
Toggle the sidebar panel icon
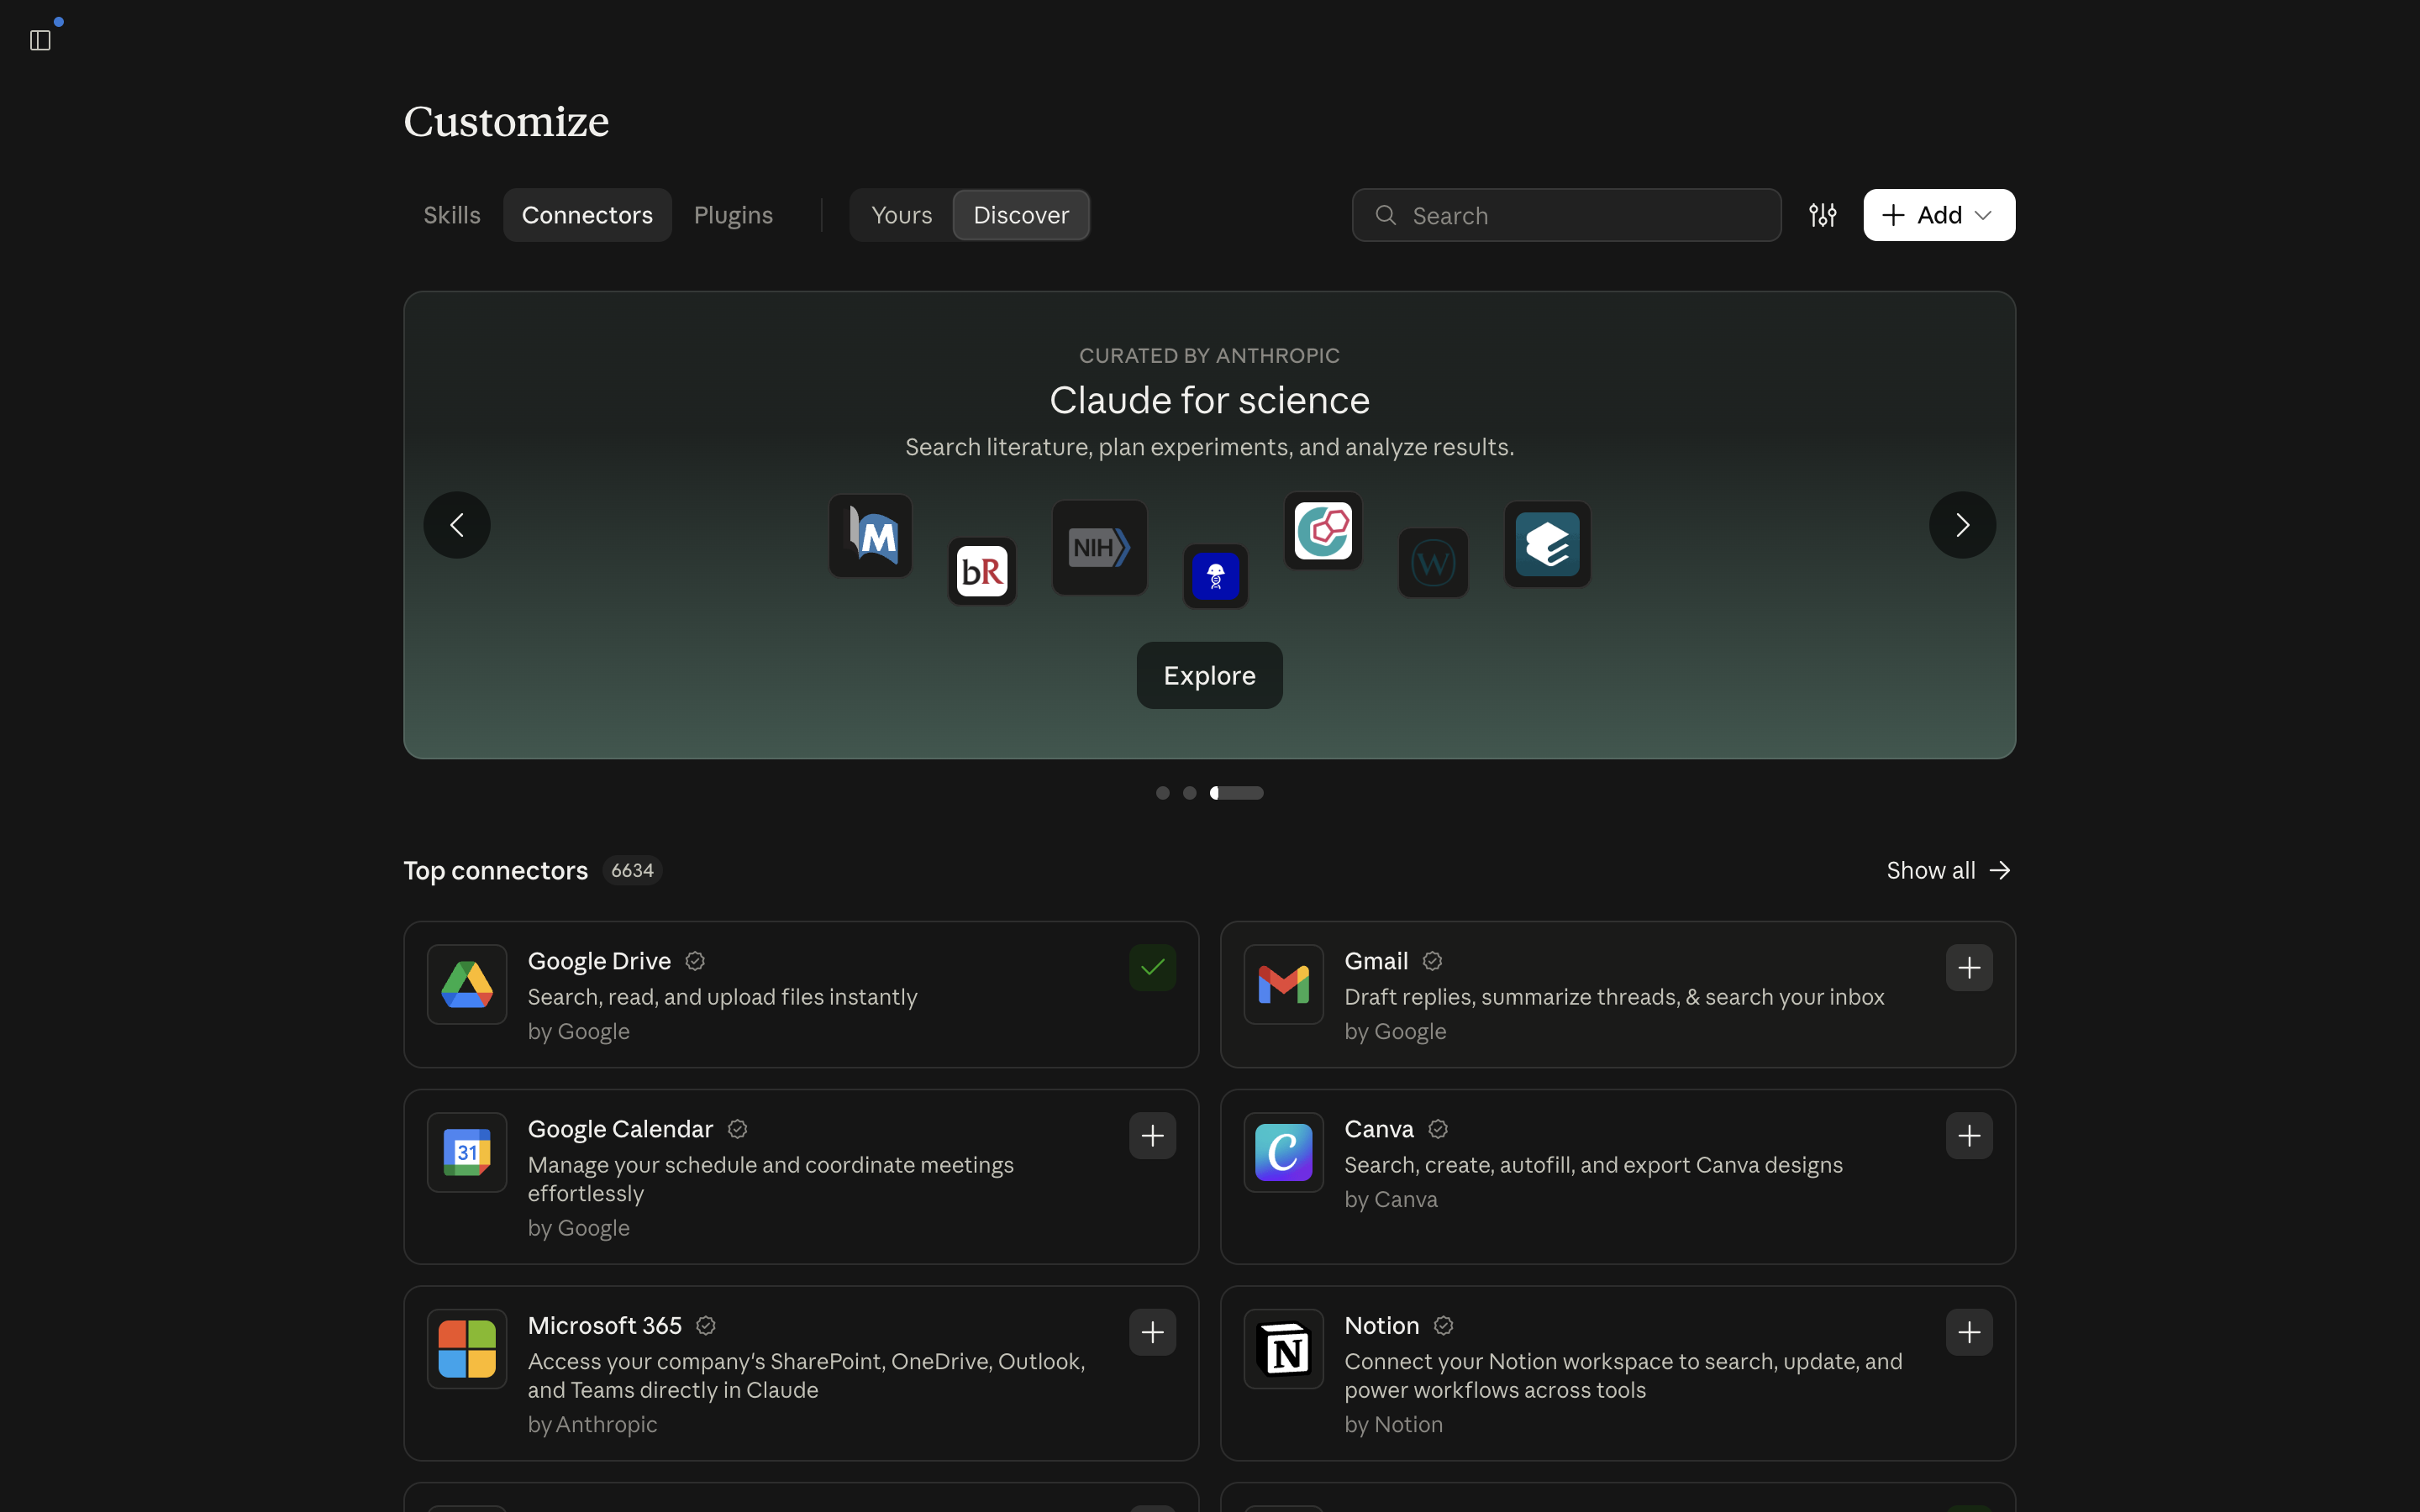40,40
